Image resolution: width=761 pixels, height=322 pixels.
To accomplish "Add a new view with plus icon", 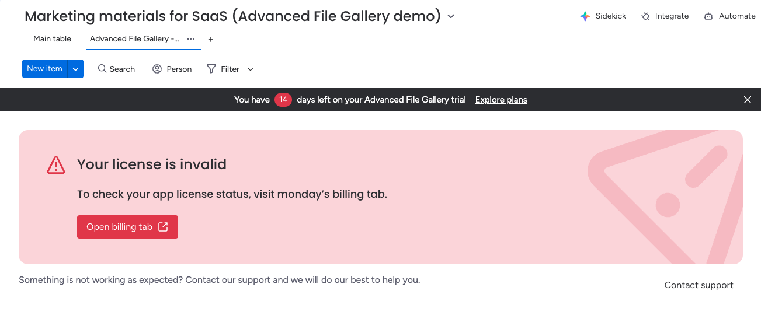I will pyautogui.click(x=211, y=39).
